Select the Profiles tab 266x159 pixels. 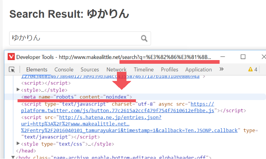coord(170,70)
